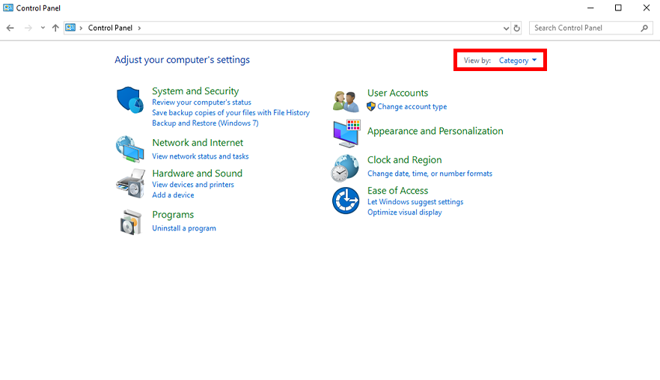Click the Programs disc box icon

click(x=130, y=221)
